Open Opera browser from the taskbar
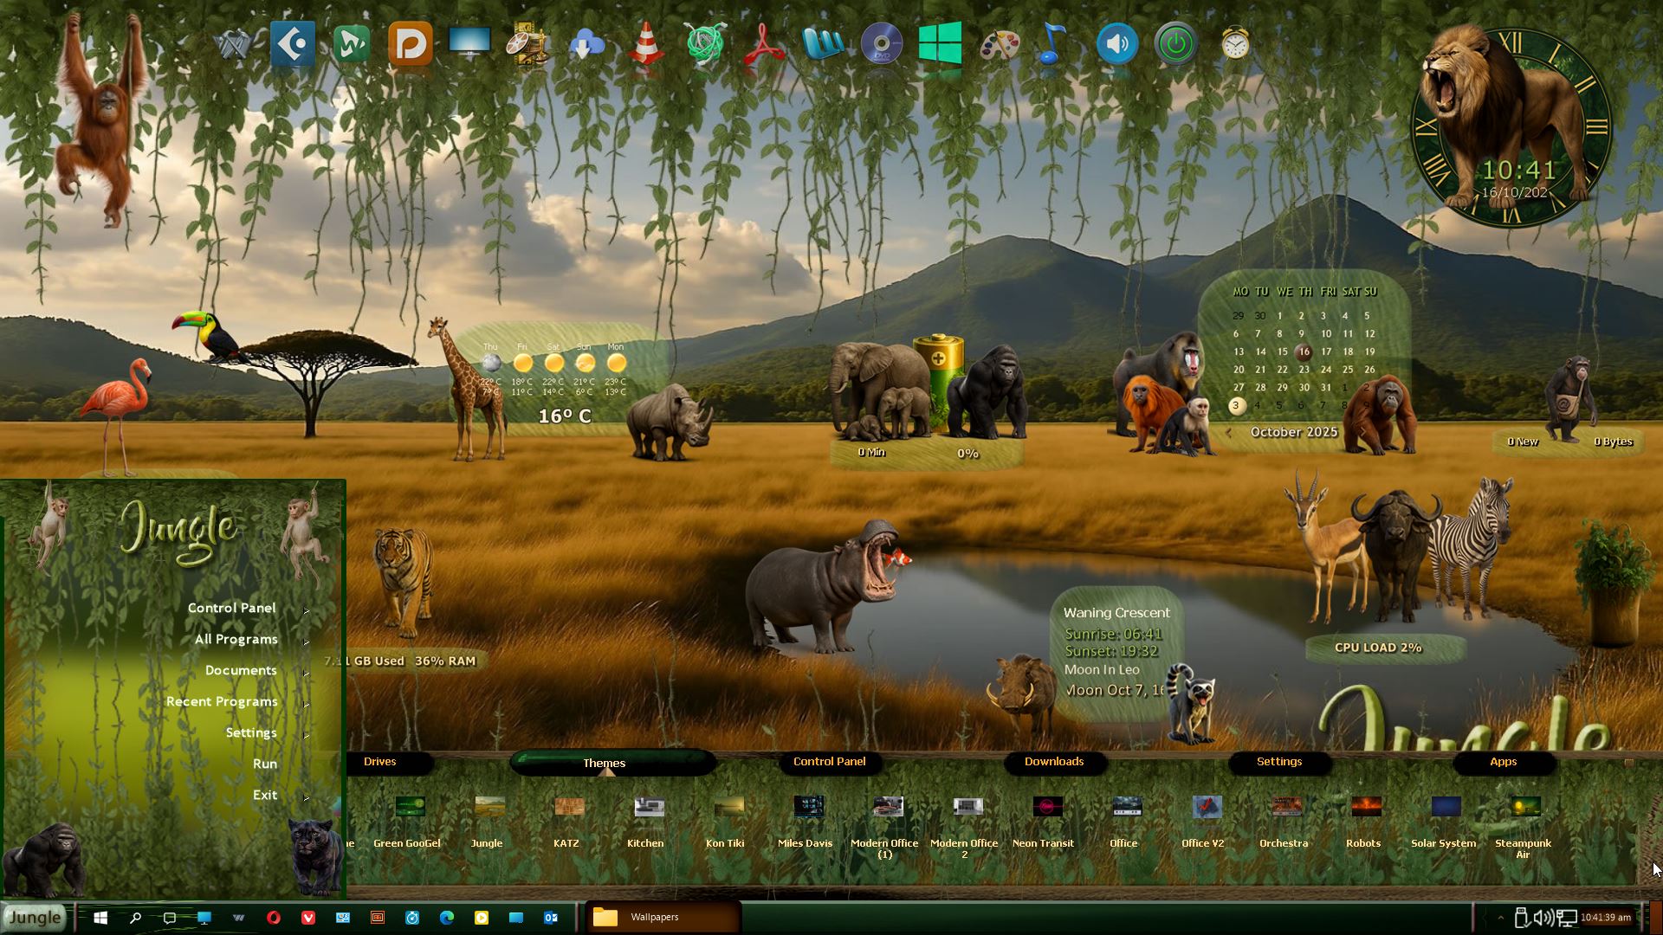1663x935 pixels. (x=274, y=918)
